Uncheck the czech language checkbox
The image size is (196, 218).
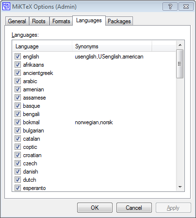(x=17, y=163)
